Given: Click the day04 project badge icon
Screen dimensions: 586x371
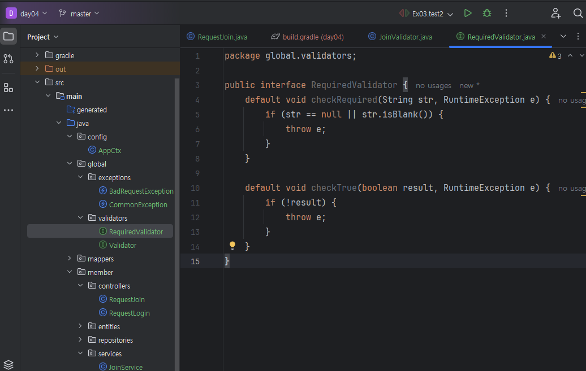Looking at the screenshot, I should (11, 14).
